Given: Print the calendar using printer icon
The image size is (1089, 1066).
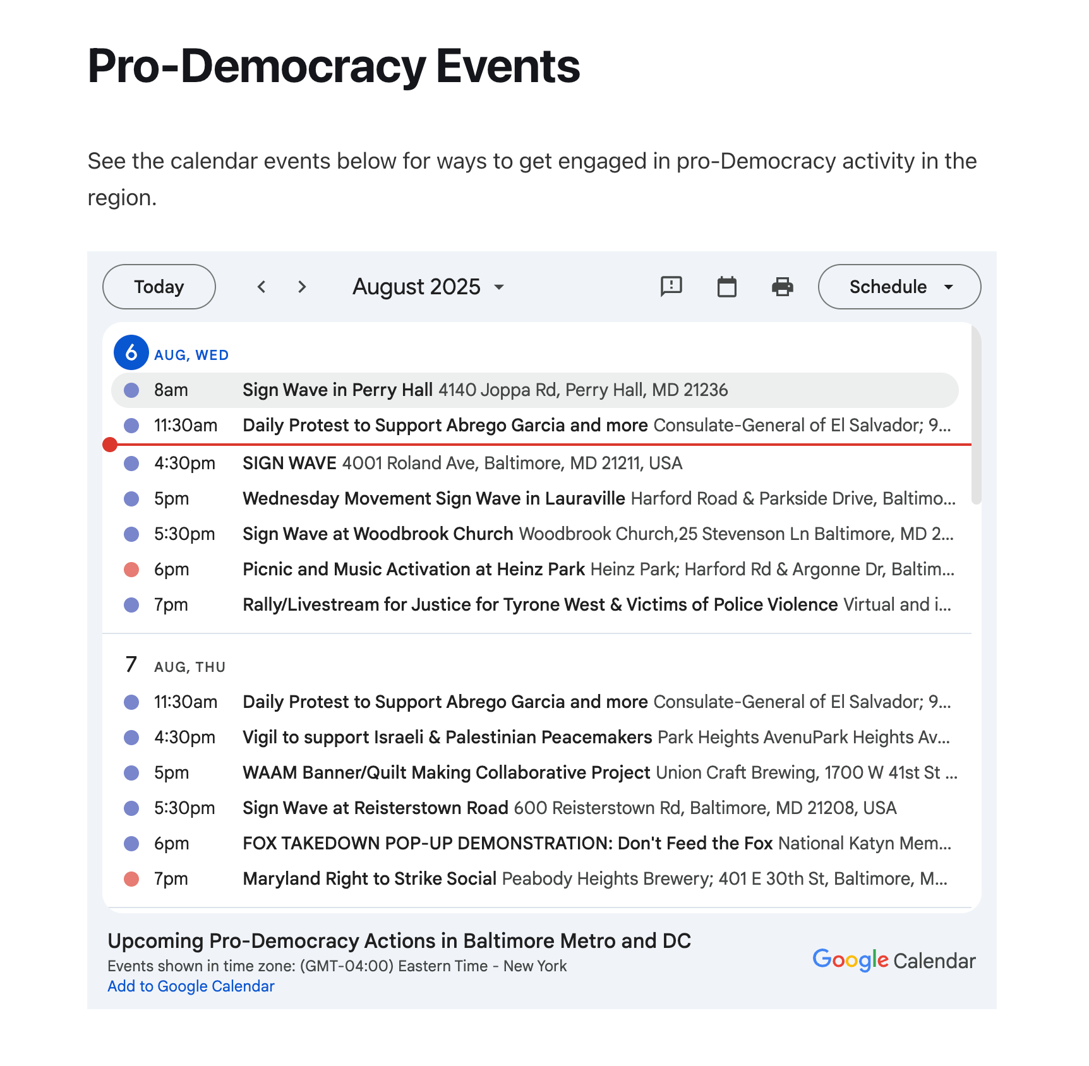Looking at the screenshot, I should (x=782, y=287).
